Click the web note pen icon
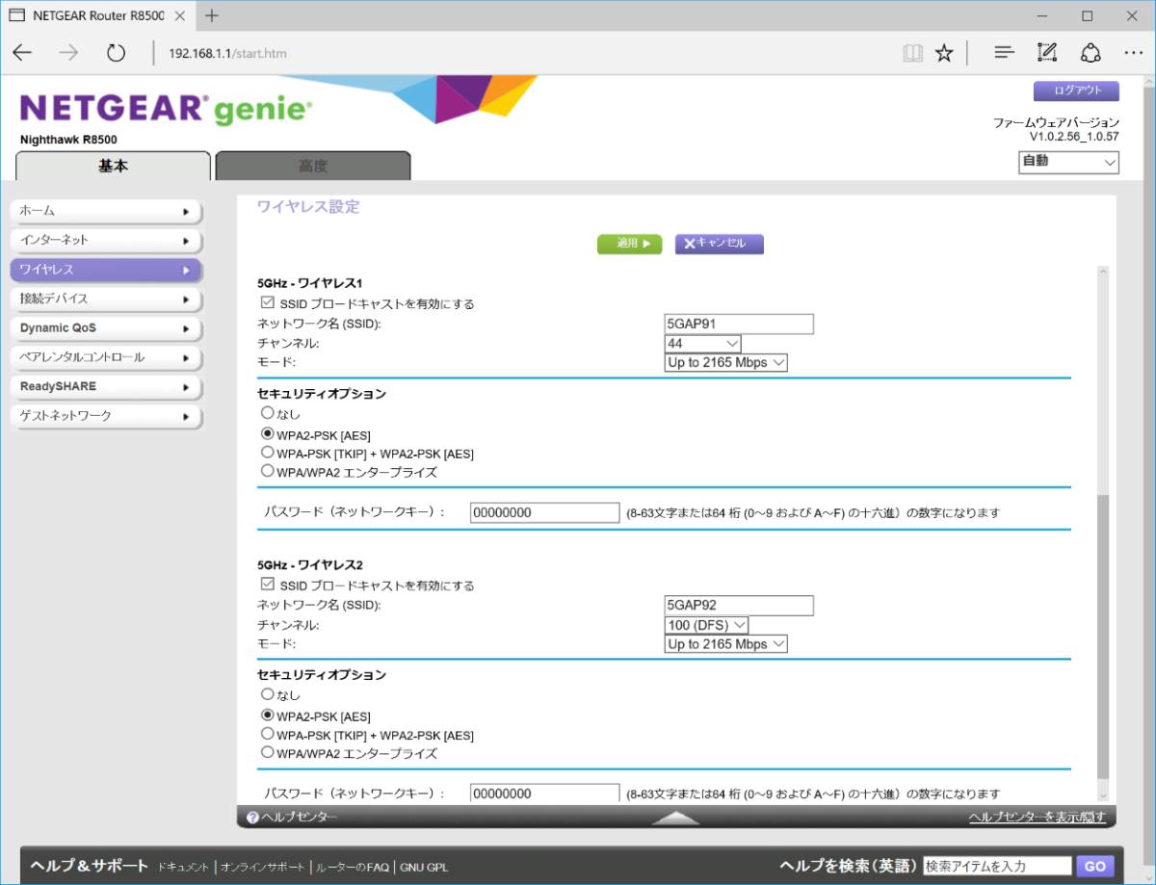The width and height of the screenshot is (1156, 885). (1047, 53)
